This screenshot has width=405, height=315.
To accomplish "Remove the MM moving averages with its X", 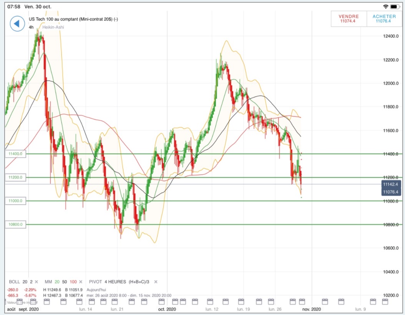I will 81,282.
